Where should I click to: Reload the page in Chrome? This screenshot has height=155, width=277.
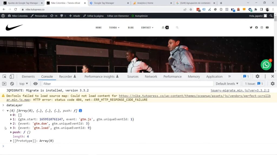(x=15, y=9)
